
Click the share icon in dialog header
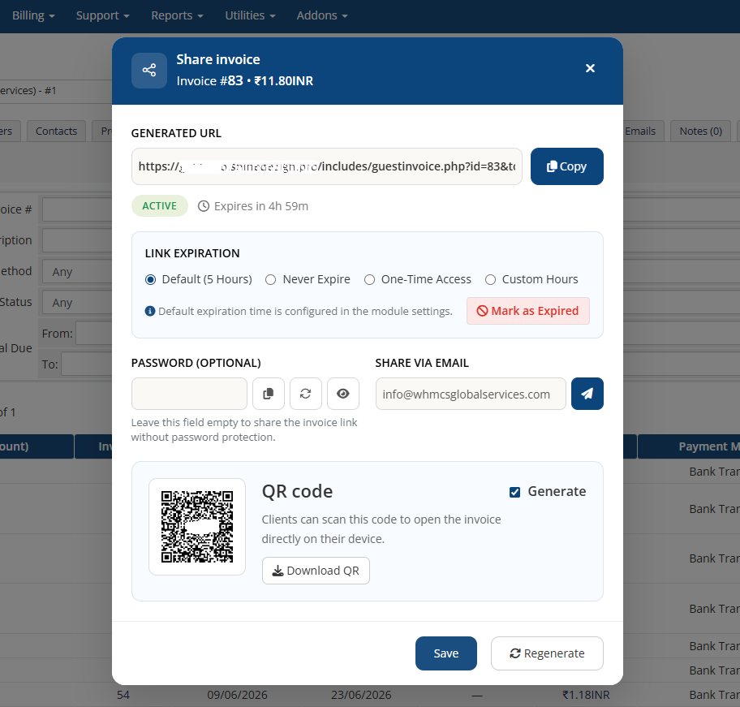149,71
